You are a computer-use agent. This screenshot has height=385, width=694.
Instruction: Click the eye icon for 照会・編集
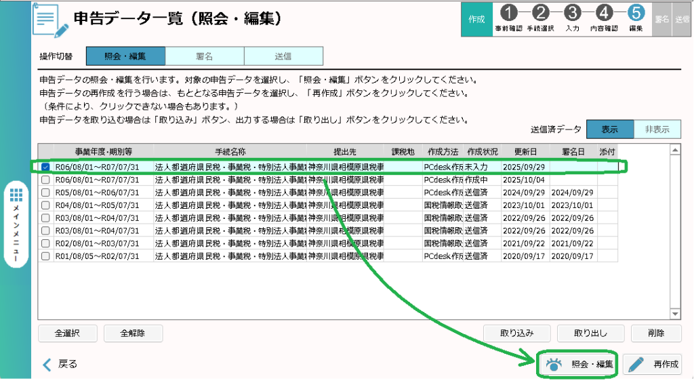coord(554,365)
